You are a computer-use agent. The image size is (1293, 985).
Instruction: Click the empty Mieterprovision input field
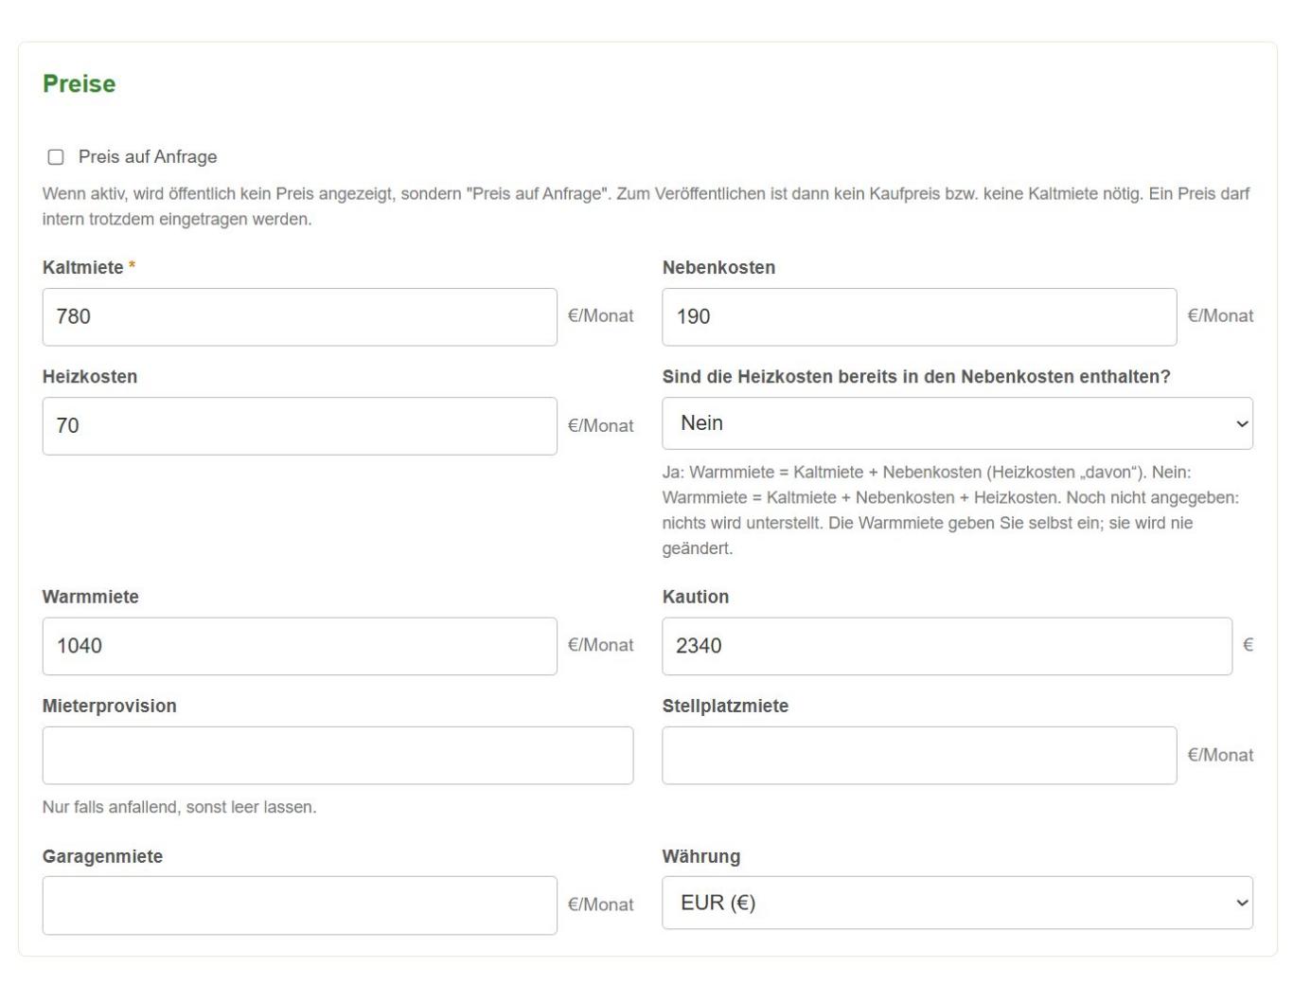pos(338,756)
